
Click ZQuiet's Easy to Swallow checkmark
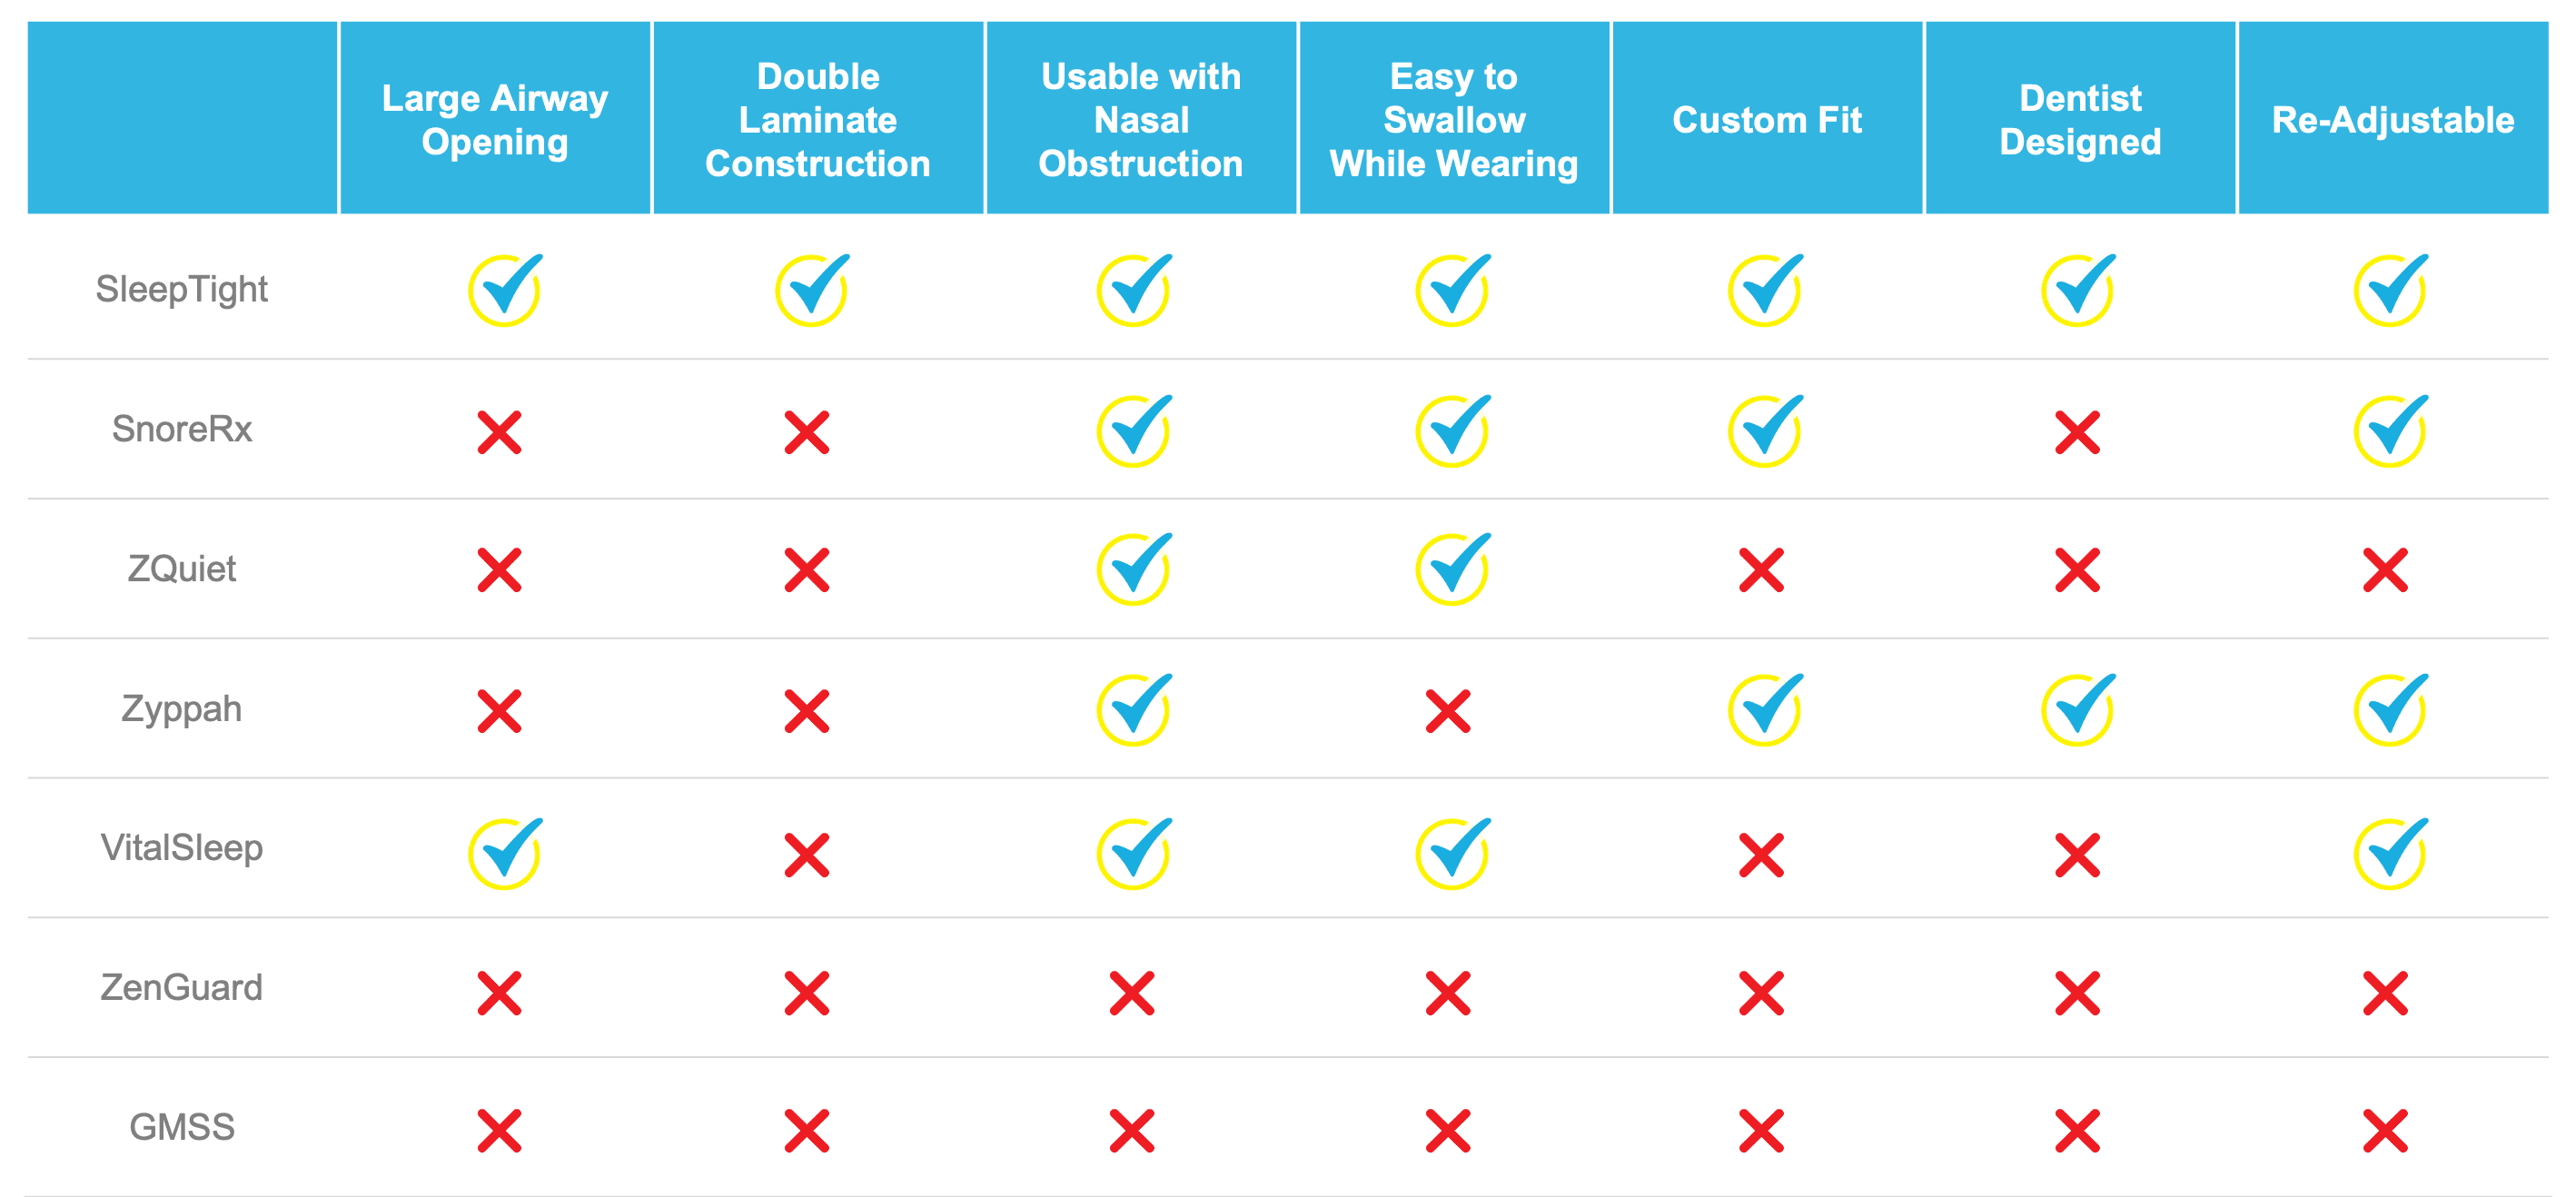(1453, 569)
